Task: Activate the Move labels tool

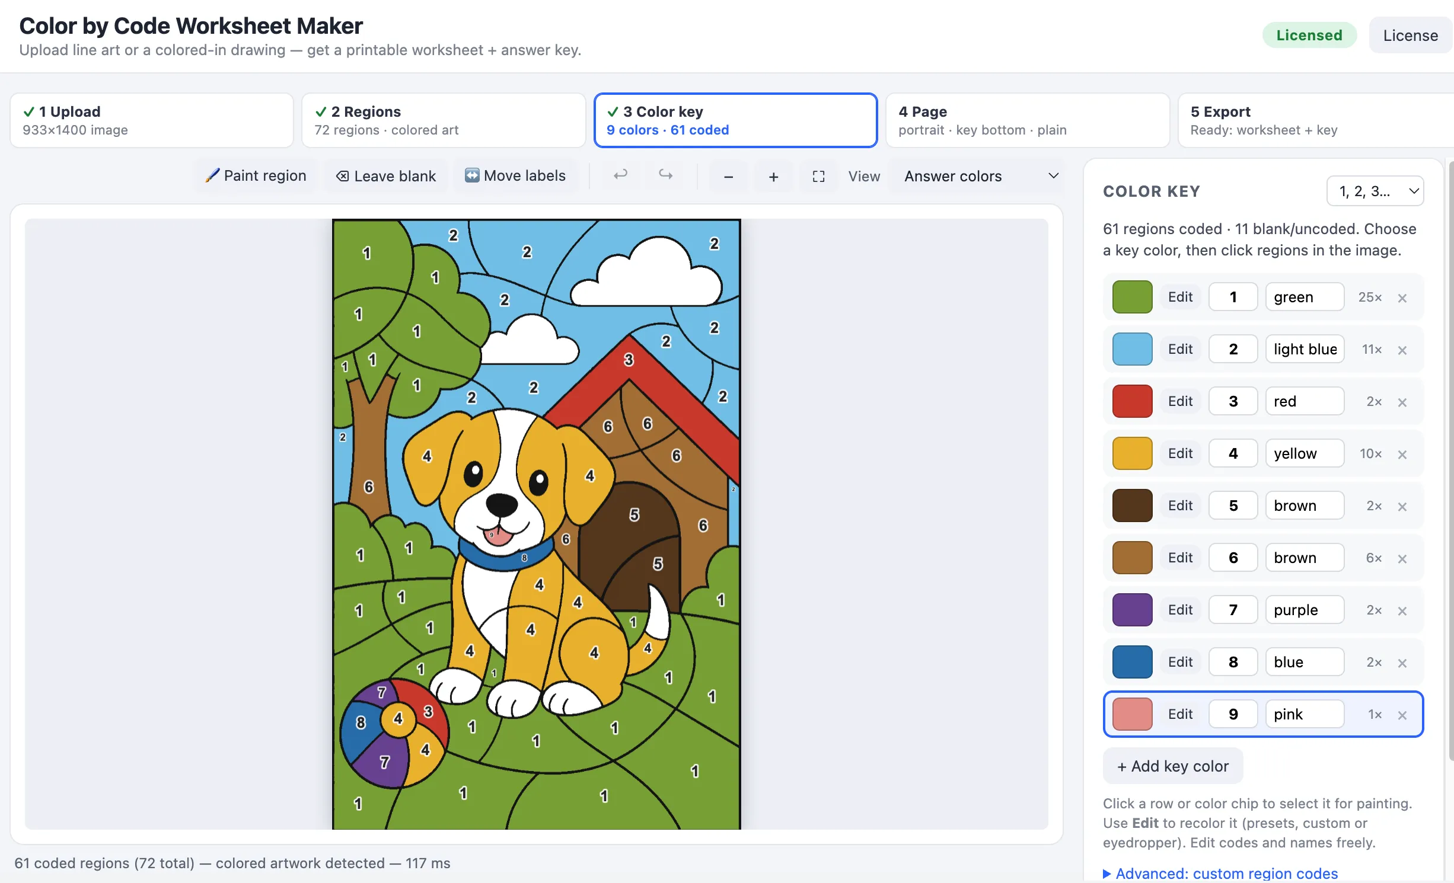Action: tap(515, 176)
